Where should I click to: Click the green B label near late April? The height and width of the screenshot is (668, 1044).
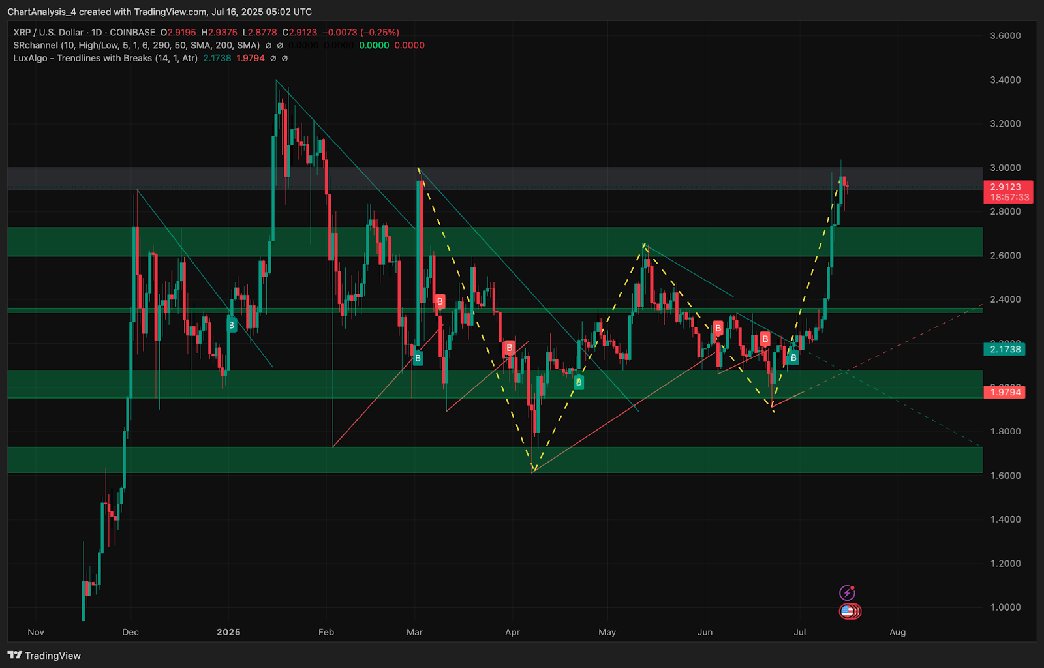[578, 383]
